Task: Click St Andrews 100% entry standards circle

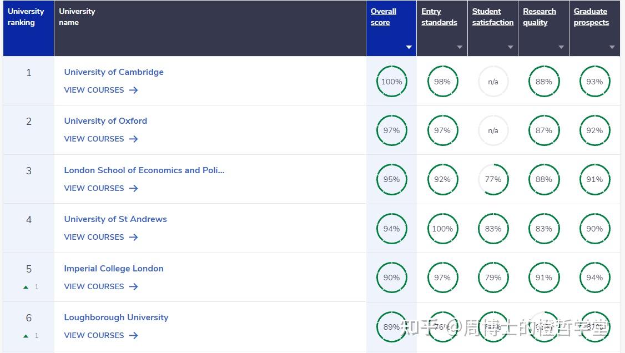Action: [x=442, y=229]
